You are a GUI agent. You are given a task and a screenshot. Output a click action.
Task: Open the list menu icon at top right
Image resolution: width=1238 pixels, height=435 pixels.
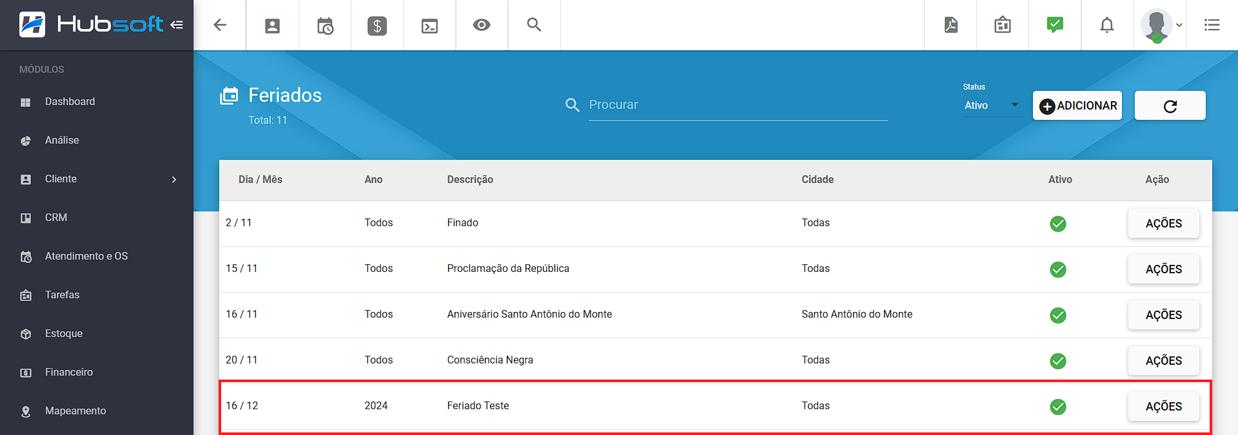coord(1212,25)
